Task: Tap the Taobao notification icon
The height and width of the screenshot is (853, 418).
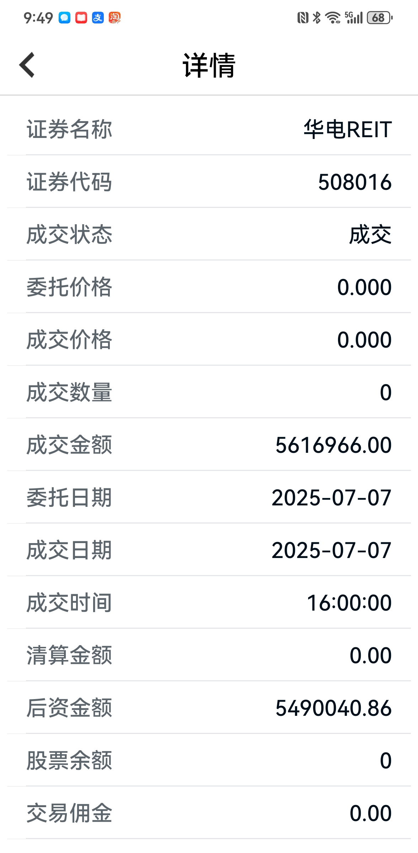Action: (115, 17)
